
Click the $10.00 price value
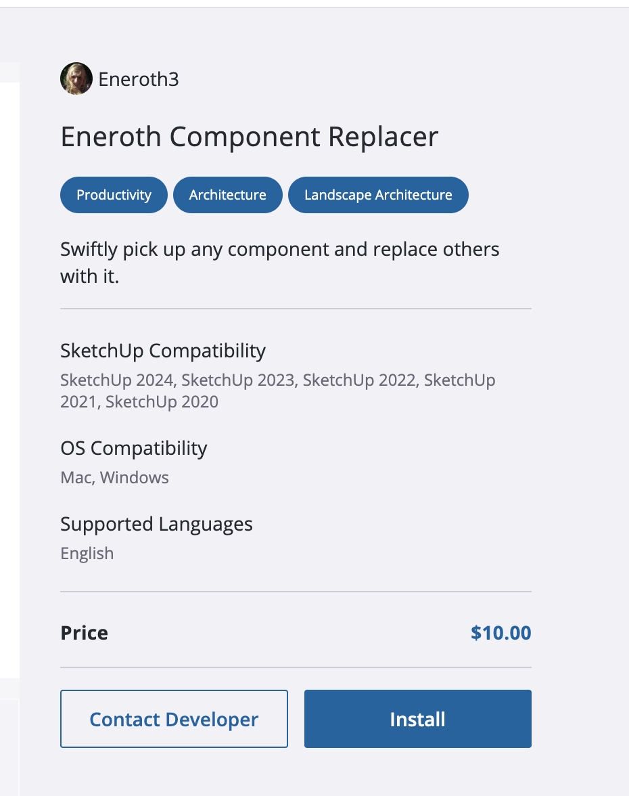point(500,632)
